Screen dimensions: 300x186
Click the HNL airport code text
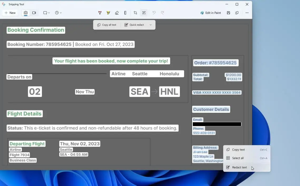coord(170,92)
